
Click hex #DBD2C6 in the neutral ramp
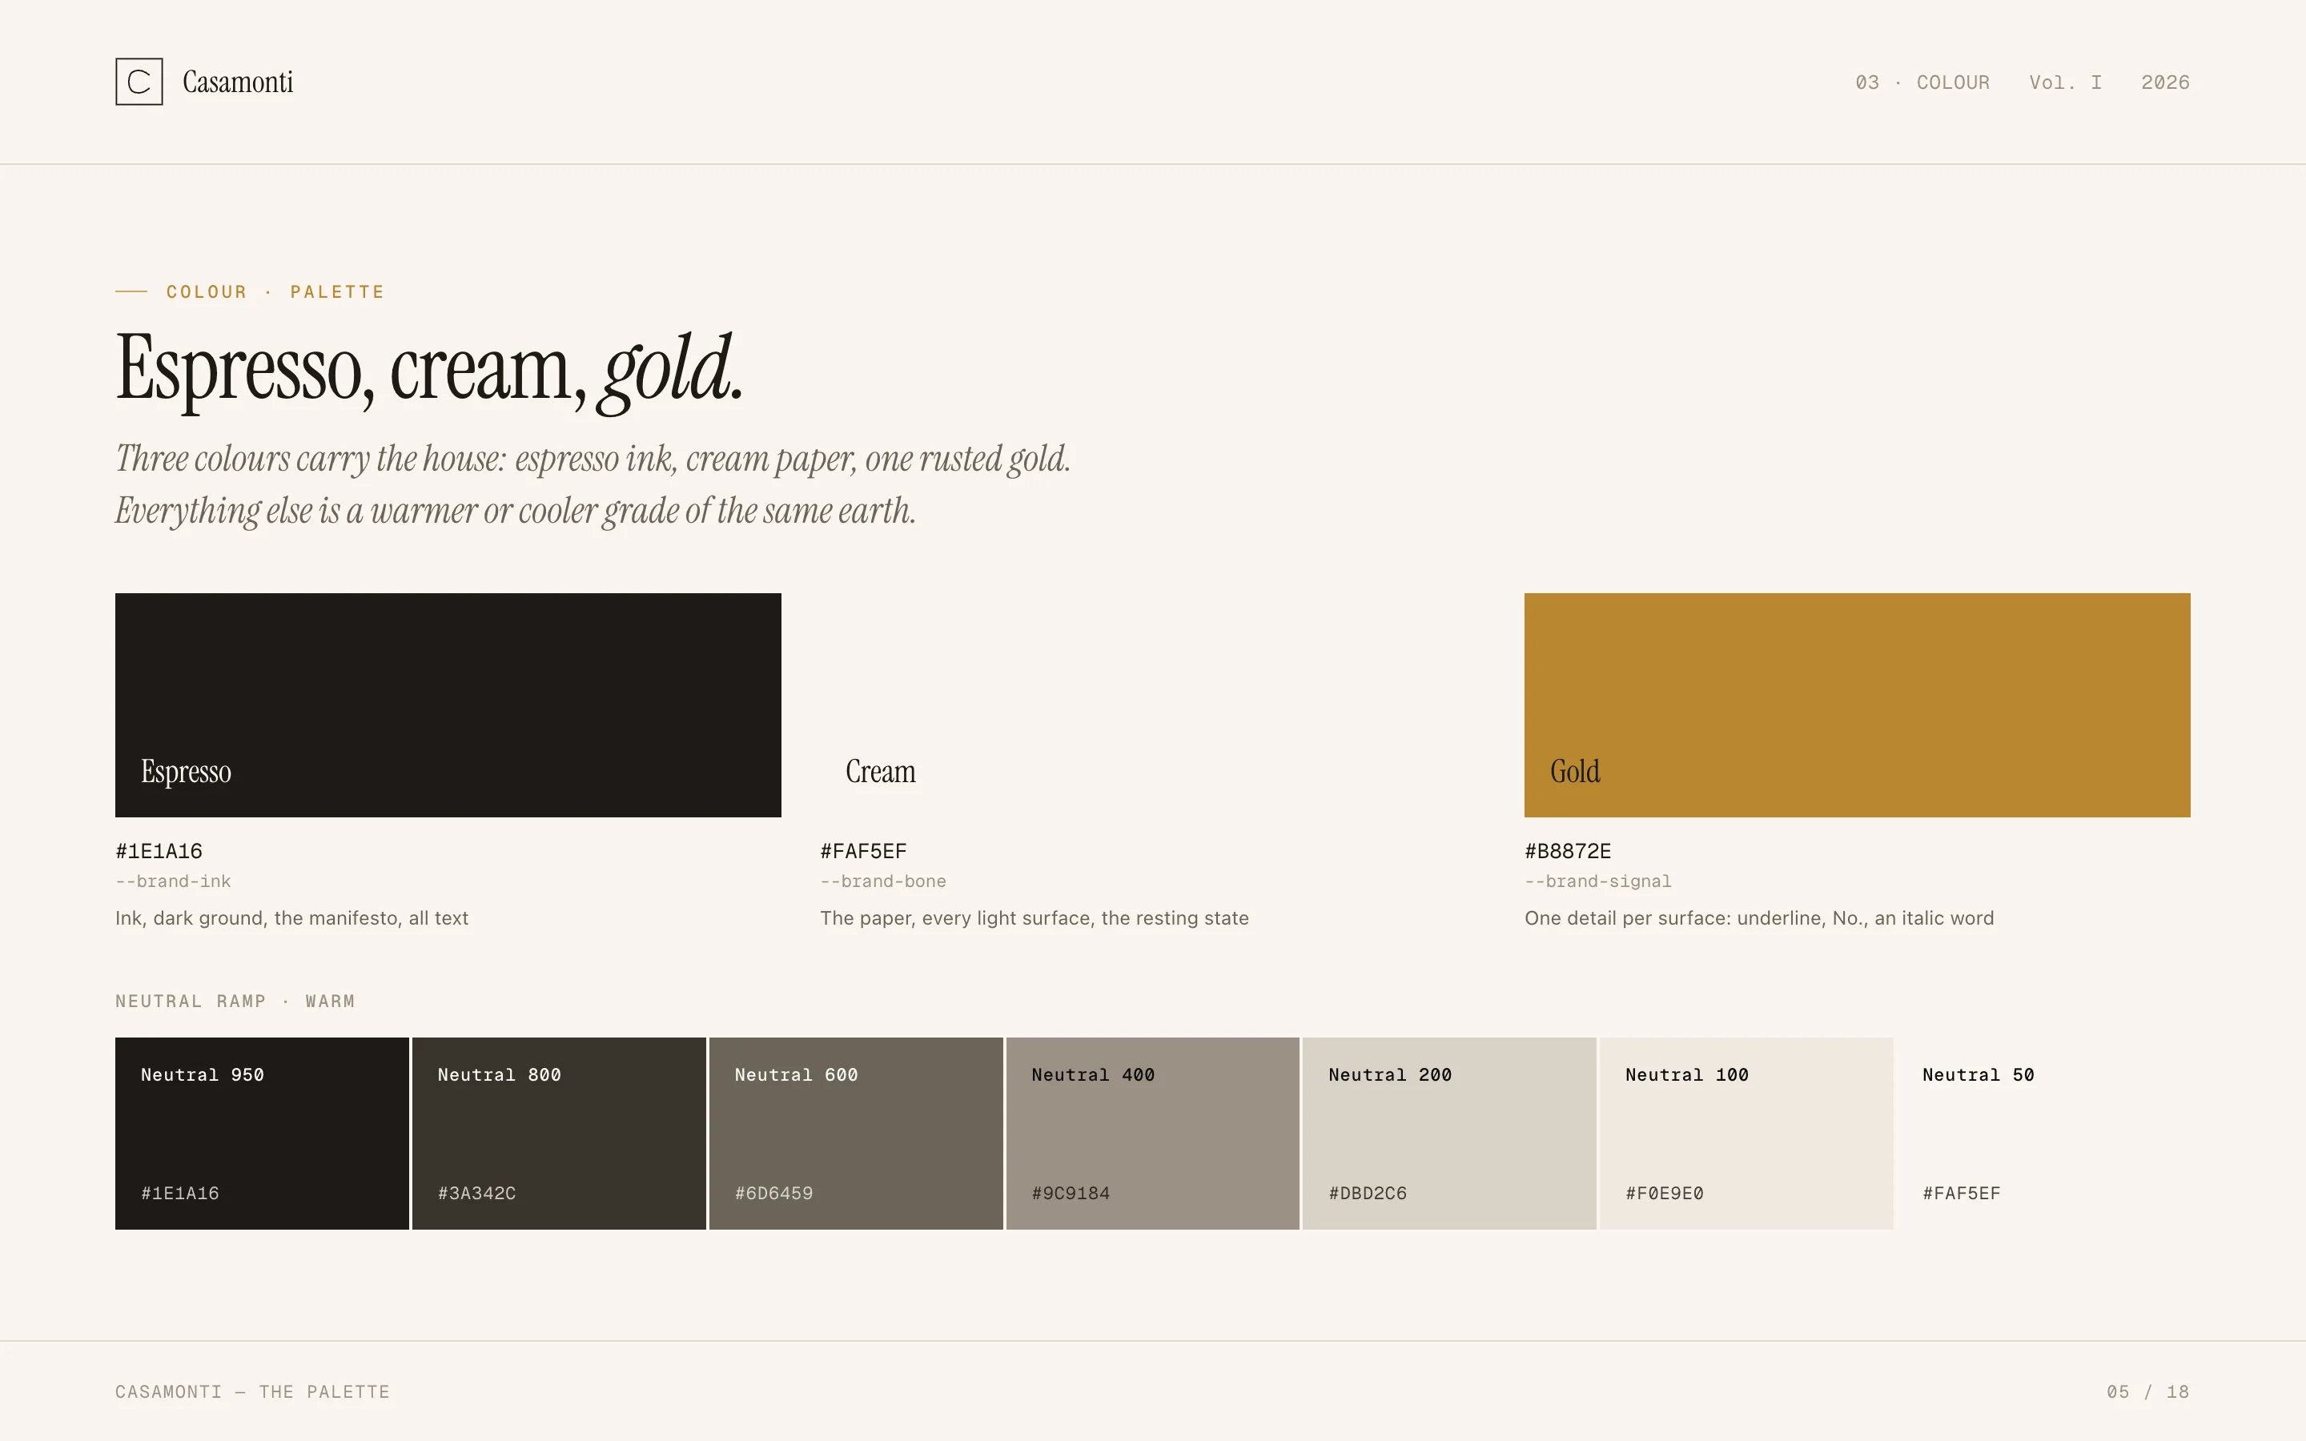(x=1368, y=1193)
